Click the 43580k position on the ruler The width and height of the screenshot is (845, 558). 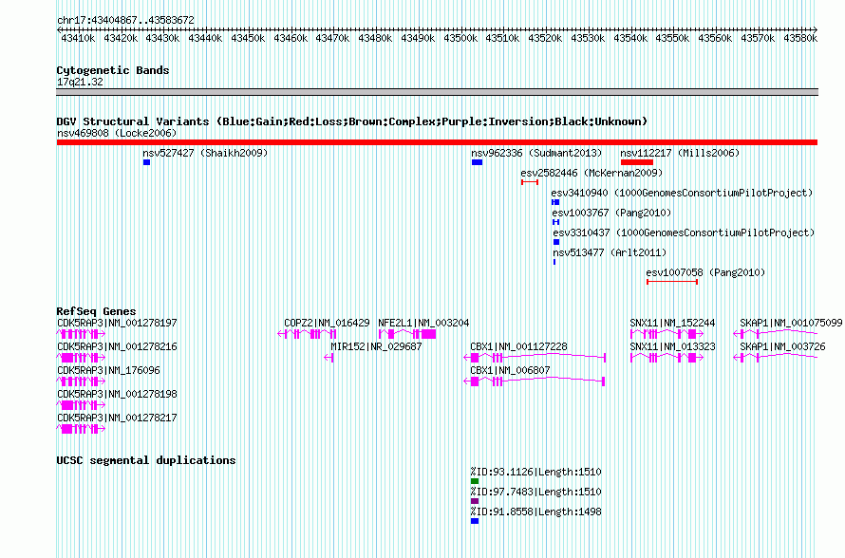click(800, 38)
